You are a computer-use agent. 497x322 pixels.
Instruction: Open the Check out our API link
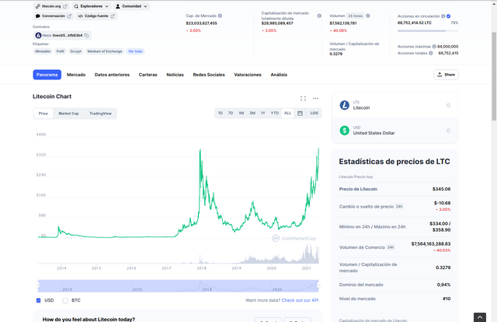[300, 300]
